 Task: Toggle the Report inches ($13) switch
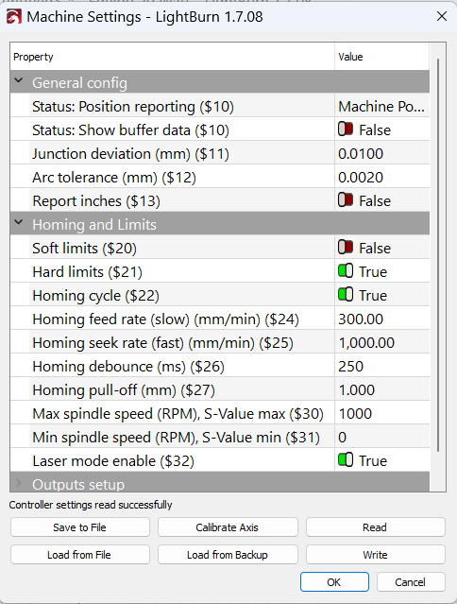click(x=346, y=200)
